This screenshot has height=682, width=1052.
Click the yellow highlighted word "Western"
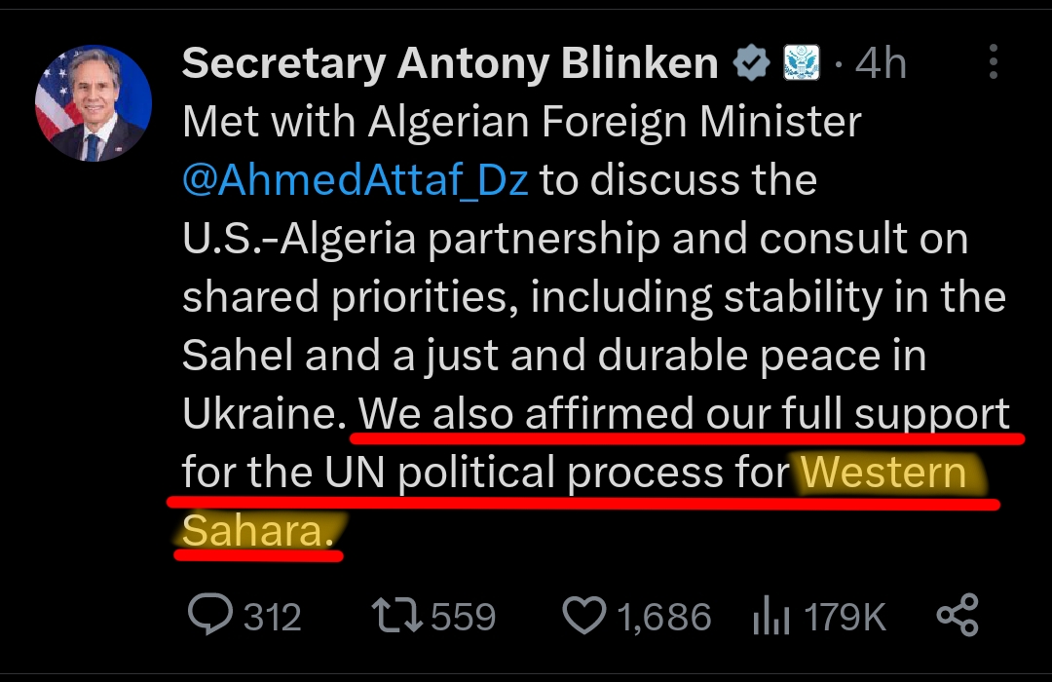pyautogui.click(x=883, y=474)
